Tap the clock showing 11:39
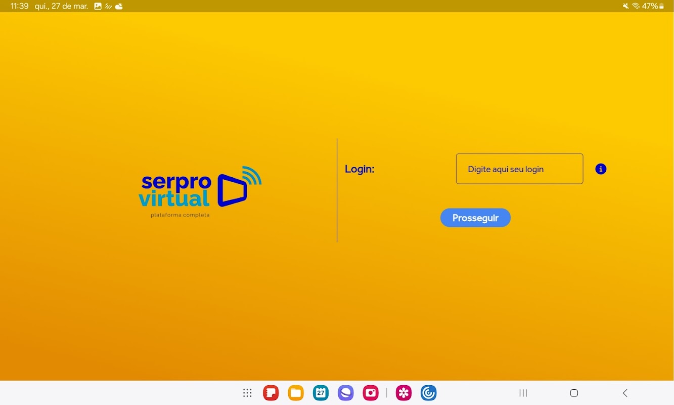The width and height of the screenshot is (674, 405). tap(19, 7)
